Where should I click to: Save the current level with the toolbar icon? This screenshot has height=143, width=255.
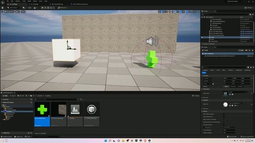[x=3, y=8]
